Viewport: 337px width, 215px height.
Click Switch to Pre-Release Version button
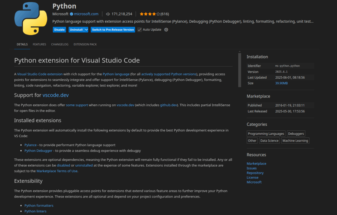[x=113, y=30]
